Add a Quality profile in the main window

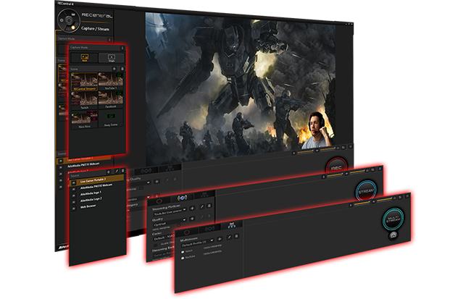click(157, 182)
